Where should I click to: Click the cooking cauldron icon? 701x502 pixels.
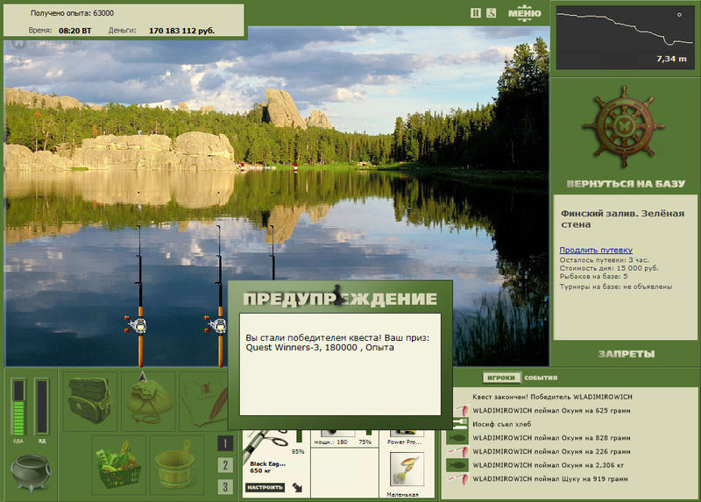point(31,472)
